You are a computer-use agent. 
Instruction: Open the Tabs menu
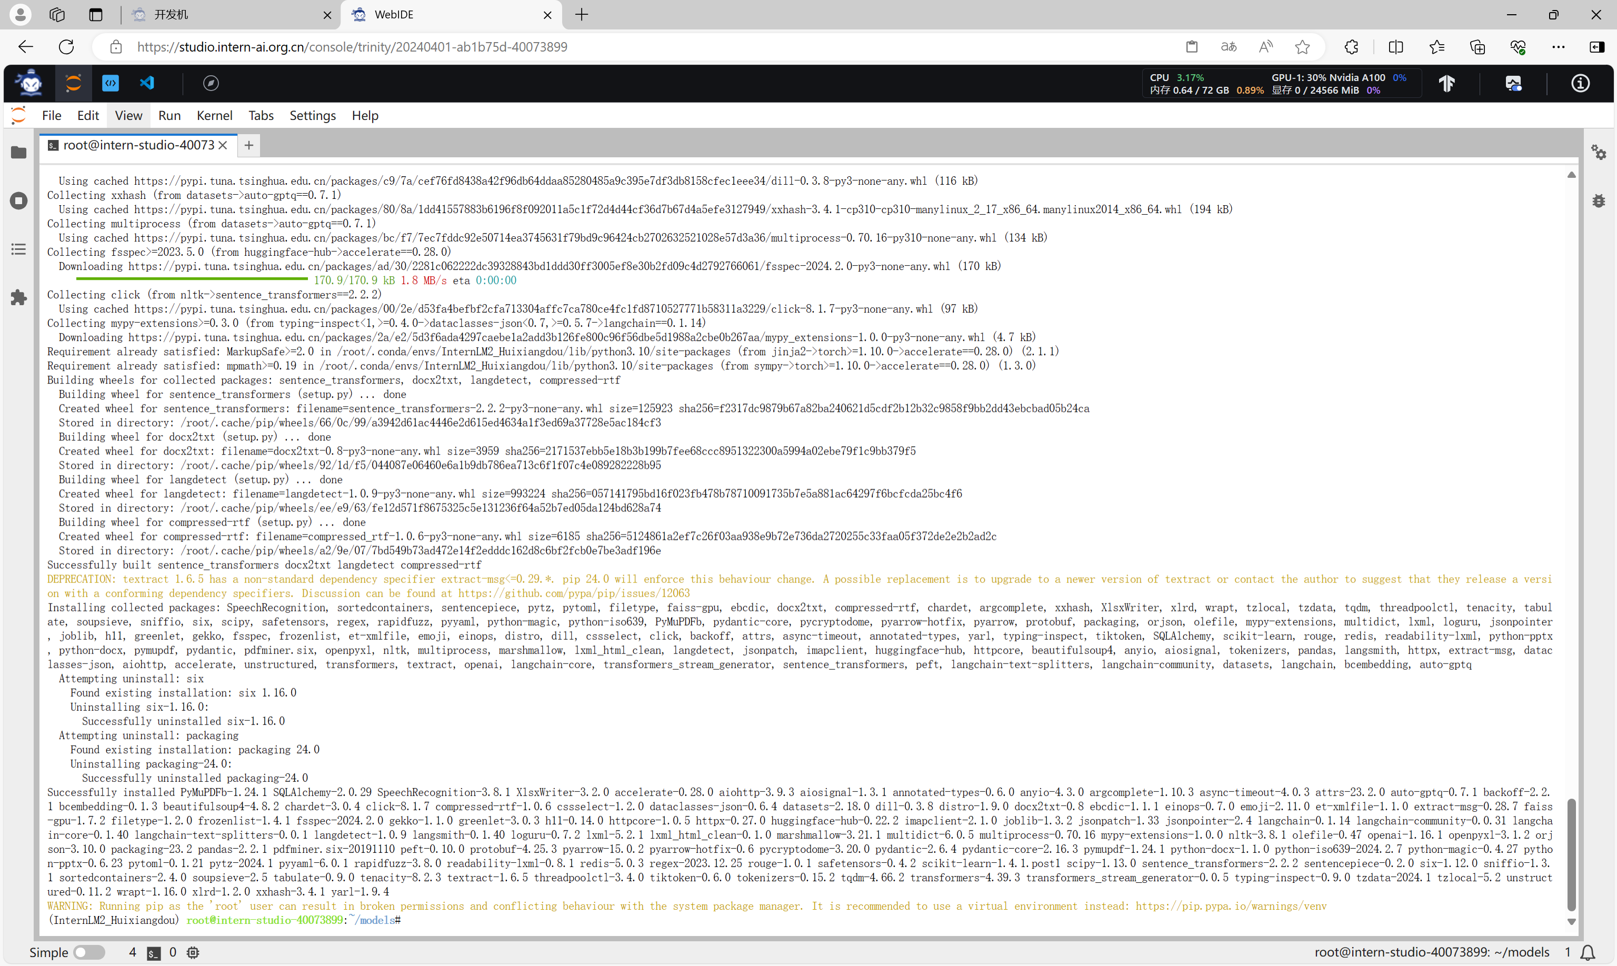(x=261, y=115)
